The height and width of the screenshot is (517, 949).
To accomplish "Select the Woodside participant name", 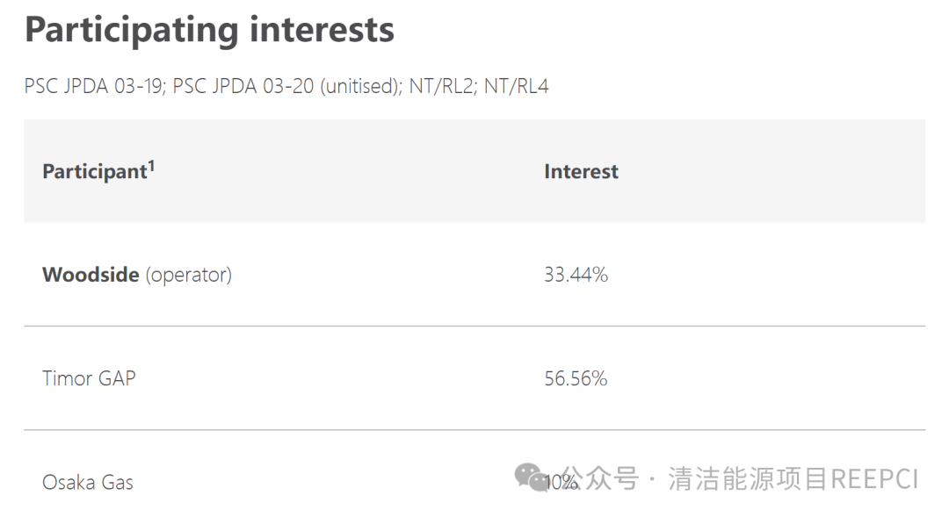I will (91, 275).
